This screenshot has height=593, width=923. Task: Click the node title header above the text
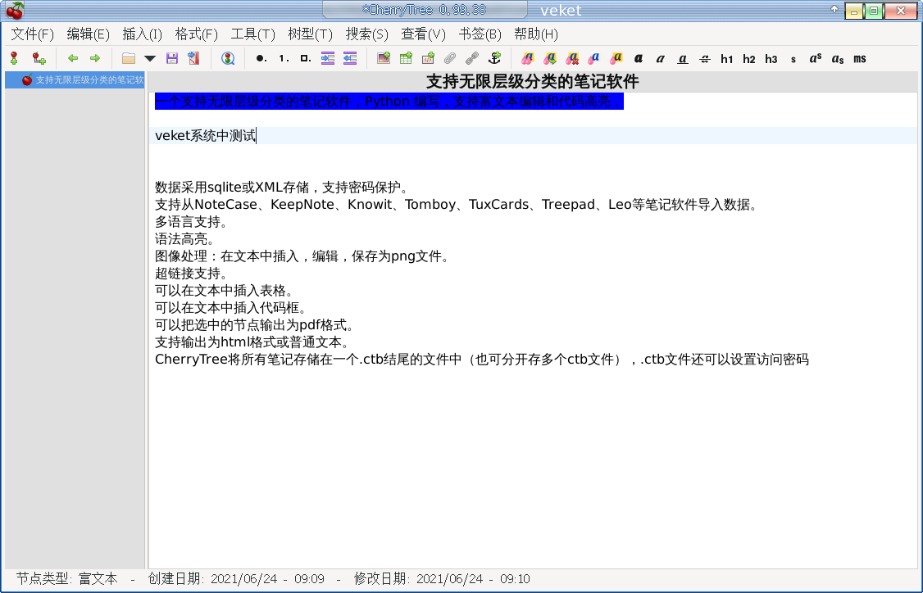coord(532,81)
